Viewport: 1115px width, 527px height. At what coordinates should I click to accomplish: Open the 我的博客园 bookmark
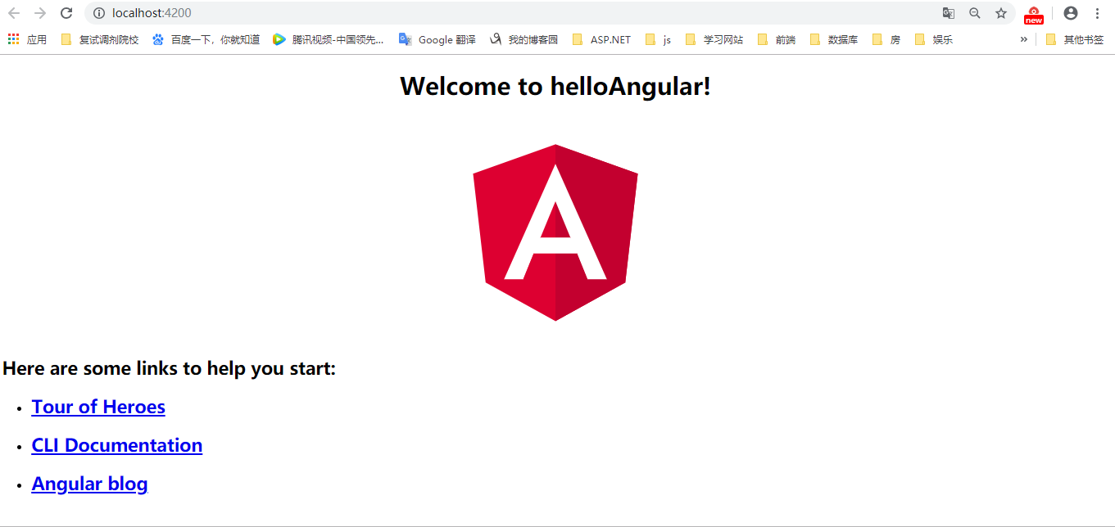click(x=524, y=39)
